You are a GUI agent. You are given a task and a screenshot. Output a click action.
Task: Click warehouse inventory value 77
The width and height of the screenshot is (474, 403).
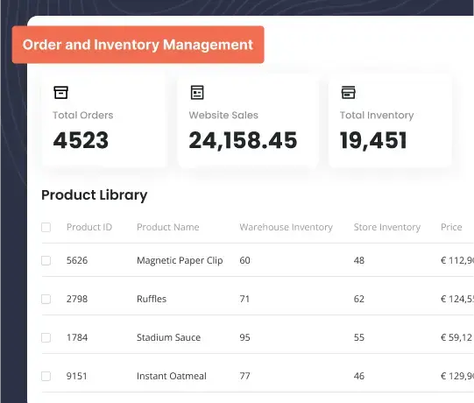(244, 376)
